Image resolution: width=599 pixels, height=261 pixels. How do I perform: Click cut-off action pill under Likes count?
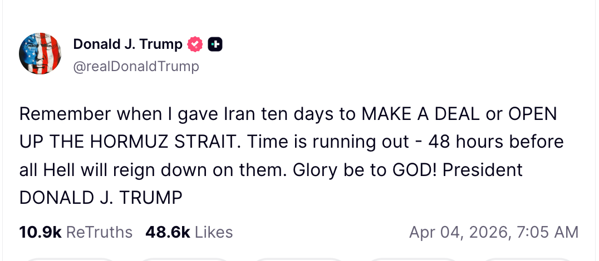(184, 259)
